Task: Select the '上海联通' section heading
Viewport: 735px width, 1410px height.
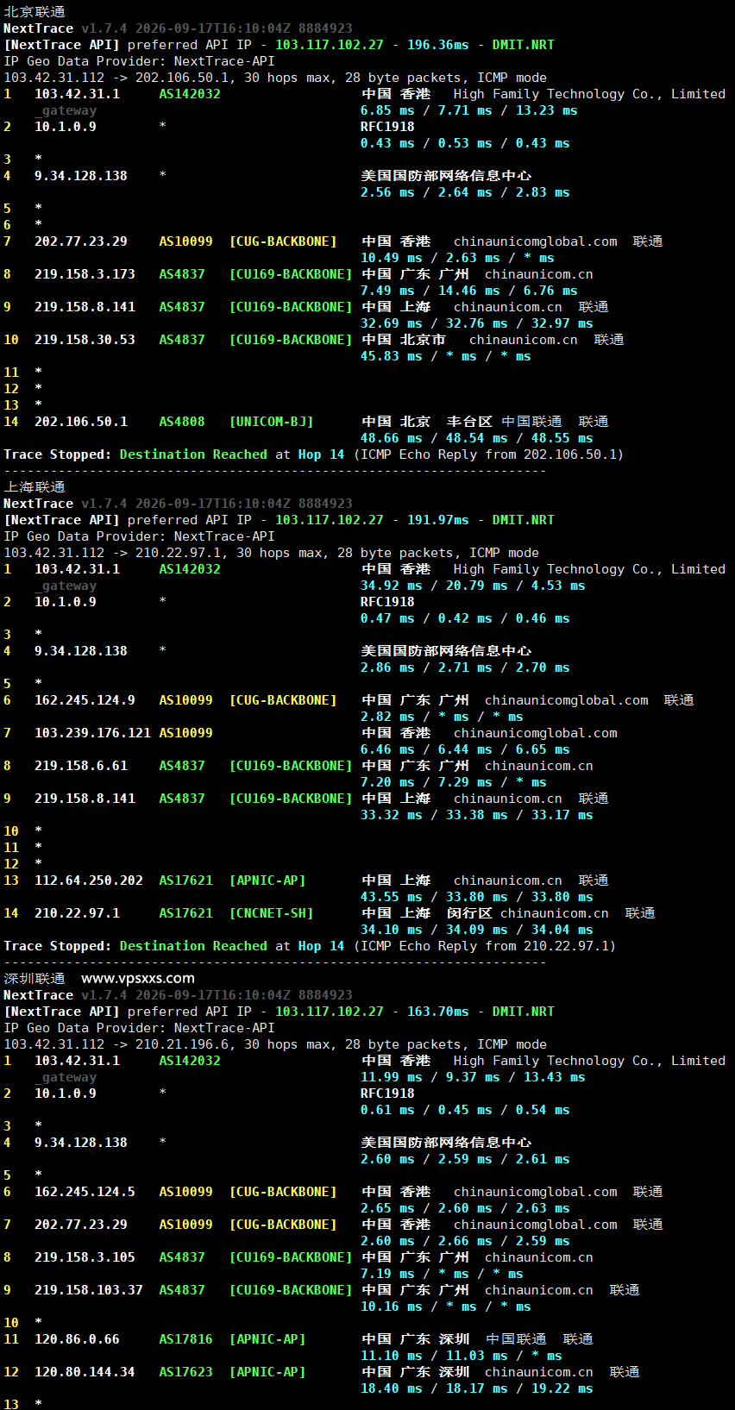Action: point(35,487)
